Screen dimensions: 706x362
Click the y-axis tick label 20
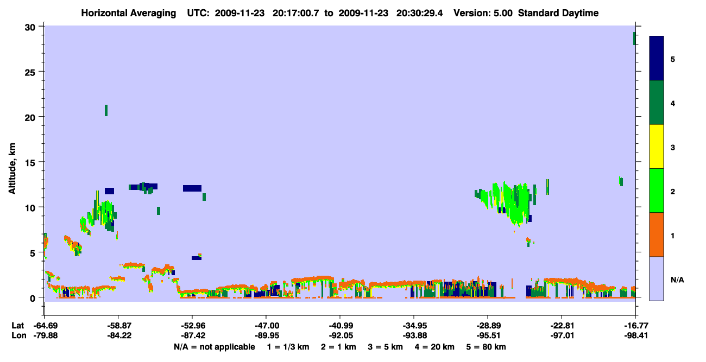click(x=31, y=117)
